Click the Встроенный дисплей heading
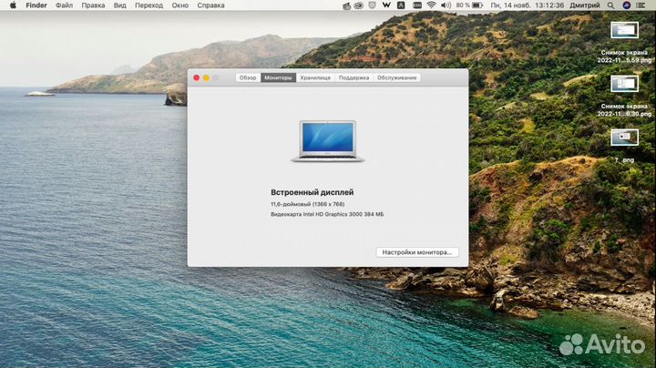 click(313, 192)
